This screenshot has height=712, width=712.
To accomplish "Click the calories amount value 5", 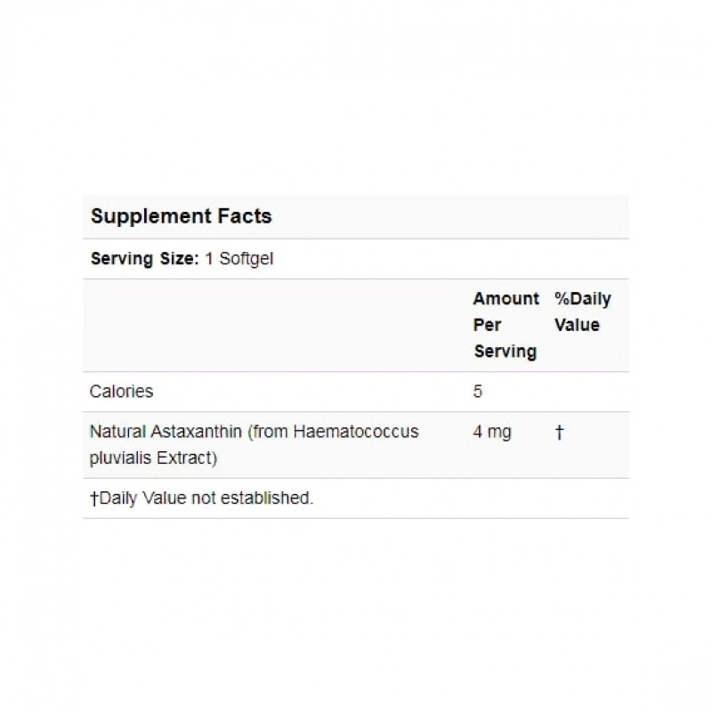I will click(479, 391).
